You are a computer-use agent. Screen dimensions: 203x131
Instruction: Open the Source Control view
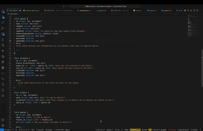[3, 17]
